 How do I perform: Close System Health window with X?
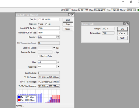[127, 24]
